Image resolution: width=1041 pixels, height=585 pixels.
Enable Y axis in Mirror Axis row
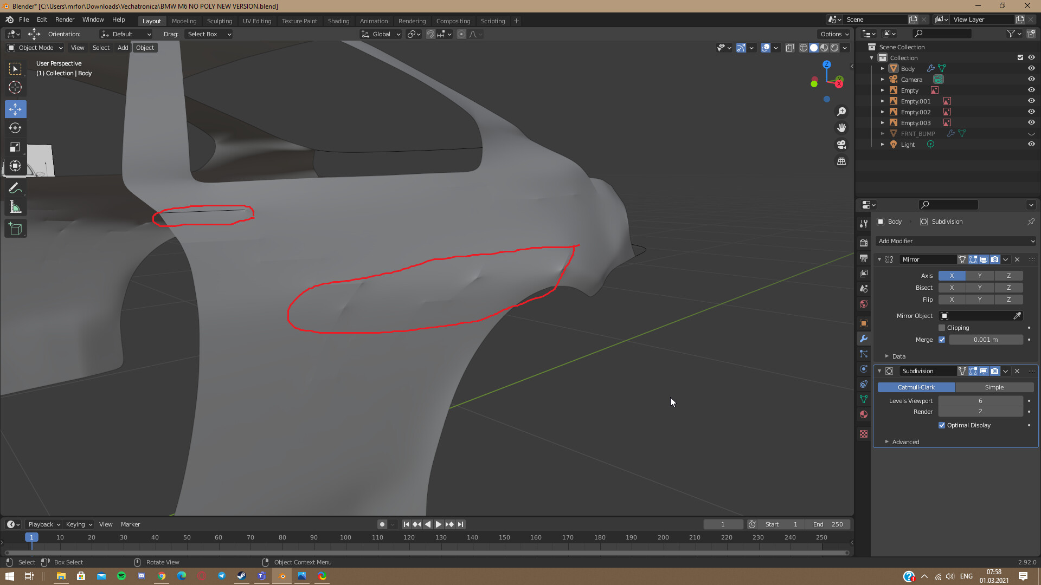pos(979,276)
